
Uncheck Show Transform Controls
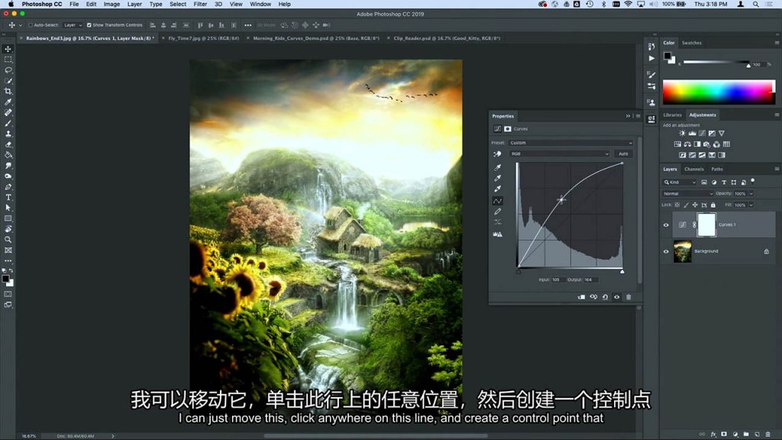pyautogui.click(x=89, y=25)
